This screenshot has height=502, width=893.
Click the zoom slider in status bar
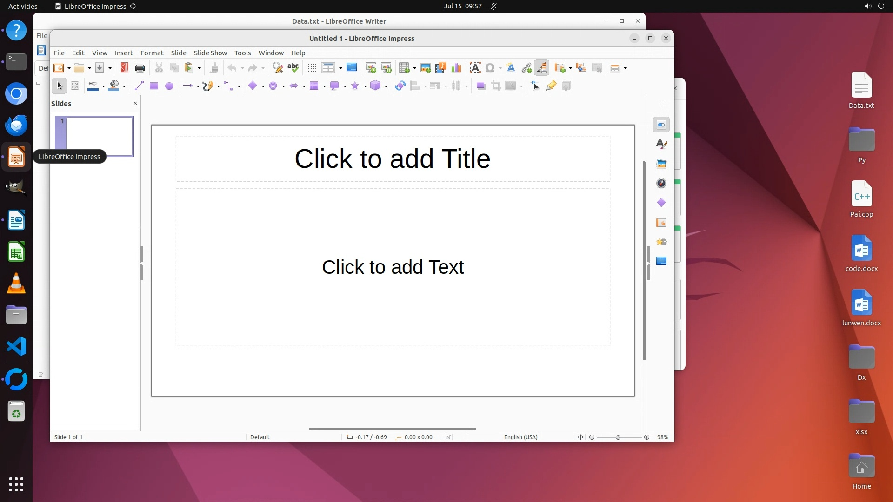tap(619, 437)
